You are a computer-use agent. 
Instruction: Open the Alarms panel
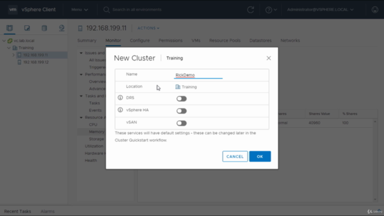point(47,211)
